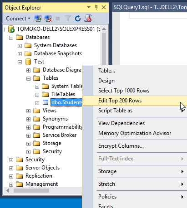Select the Synonyms tree item label
187x208 pixels.
(x=55, y=119)
